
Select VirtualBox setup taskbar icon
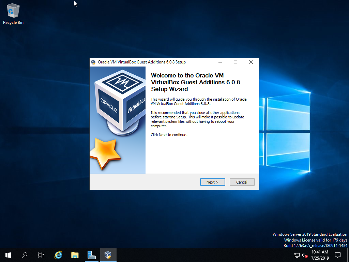pyautogui.click(x=108, y=255)
